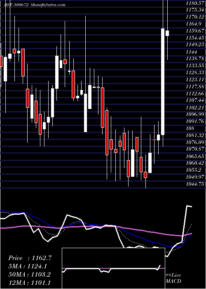Viewport: 206px width, 289px height.
Task: Select the 1060.42 price axis label
Action: coord(195,163)
